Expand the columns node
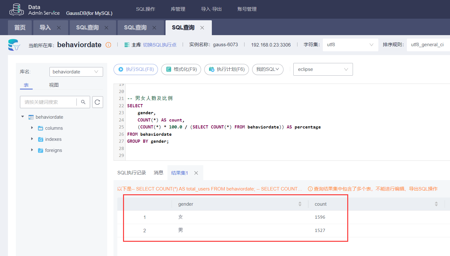The width and height of the screenshot is (450, 256). click(32, 128)
